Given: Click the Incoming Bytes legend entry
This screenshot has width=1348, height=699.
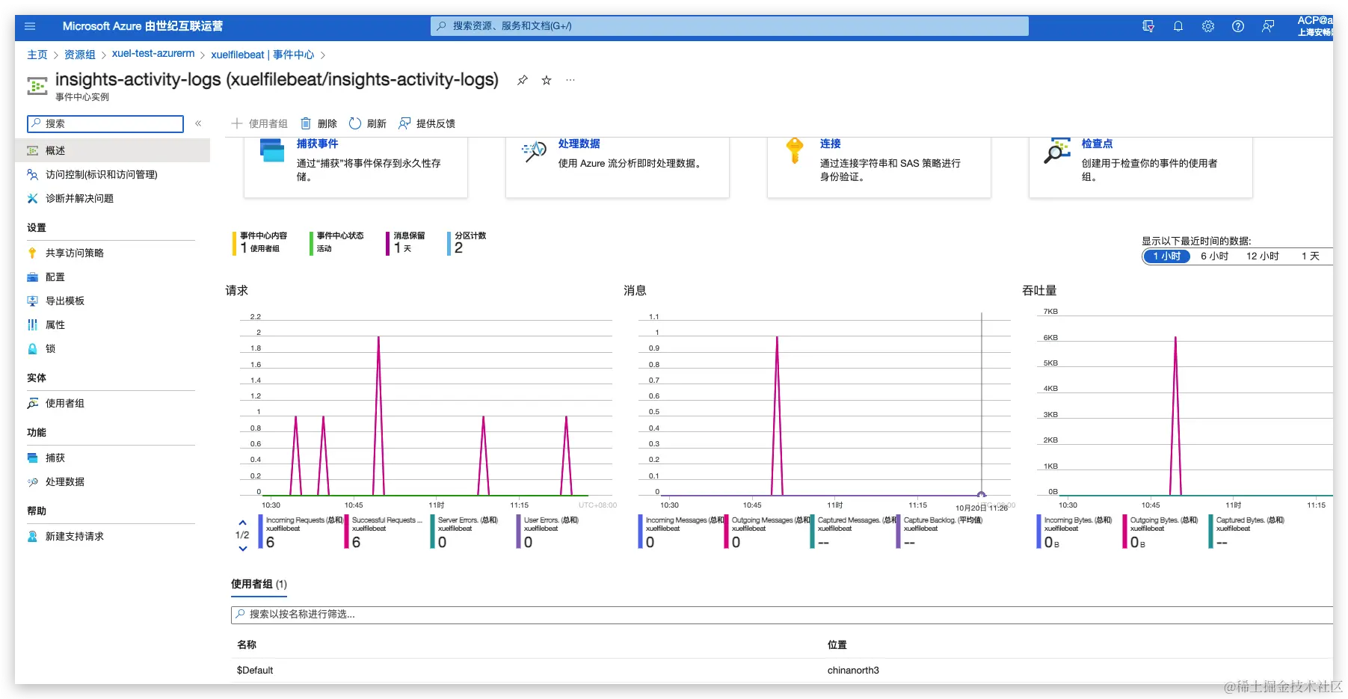Looking at the screenshot, I should tap(1076, 532).
